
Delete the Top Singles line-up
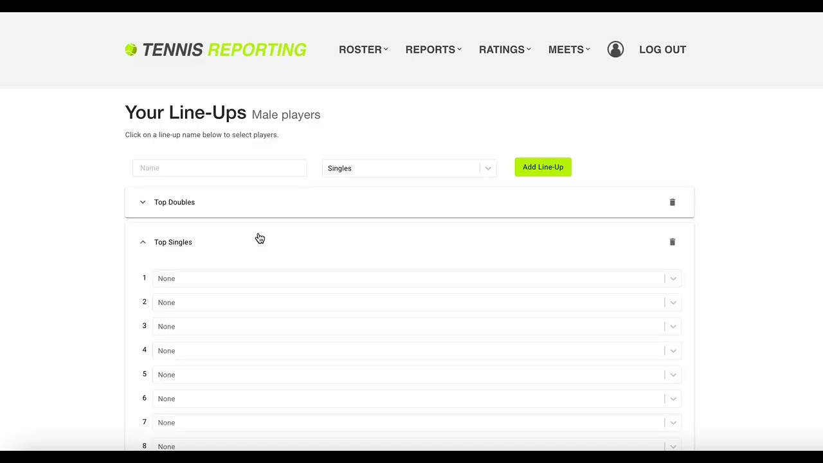point(673,242)
